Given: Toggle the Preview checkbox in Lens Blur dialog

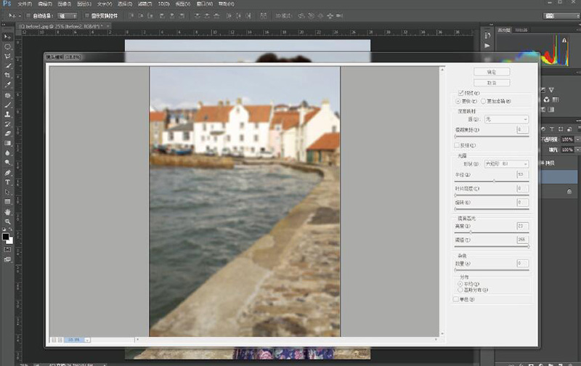Looking at the screenshot, I should pyautogui.click(x=460, y=94).
